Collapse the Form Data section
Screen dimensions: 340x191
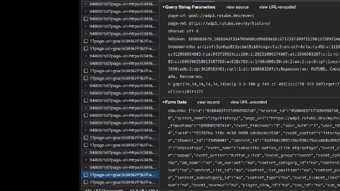[x=164, y=102]
